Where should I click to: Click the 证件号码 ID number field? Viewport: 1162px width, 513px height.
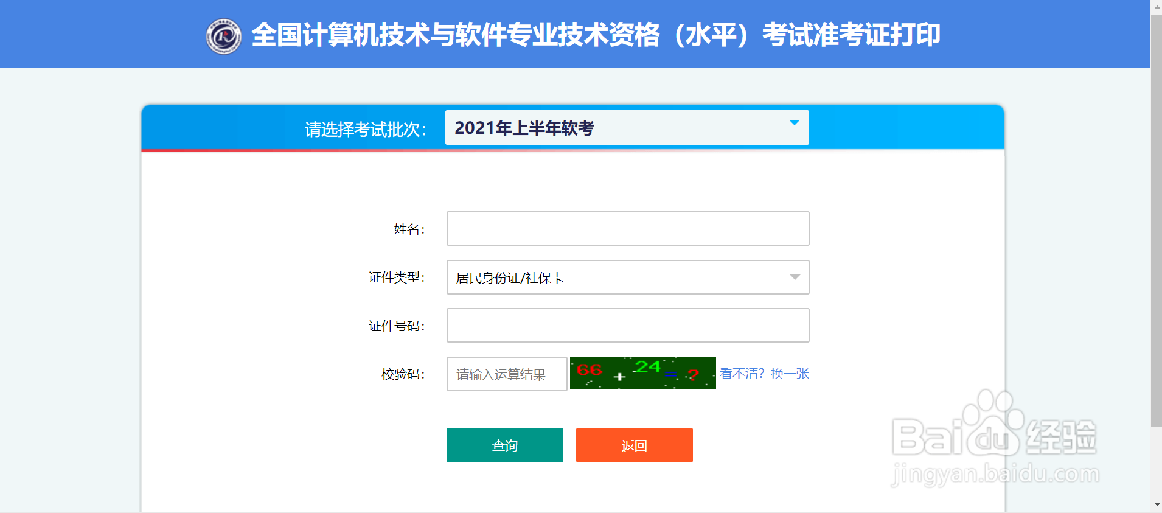coord(628,326)
